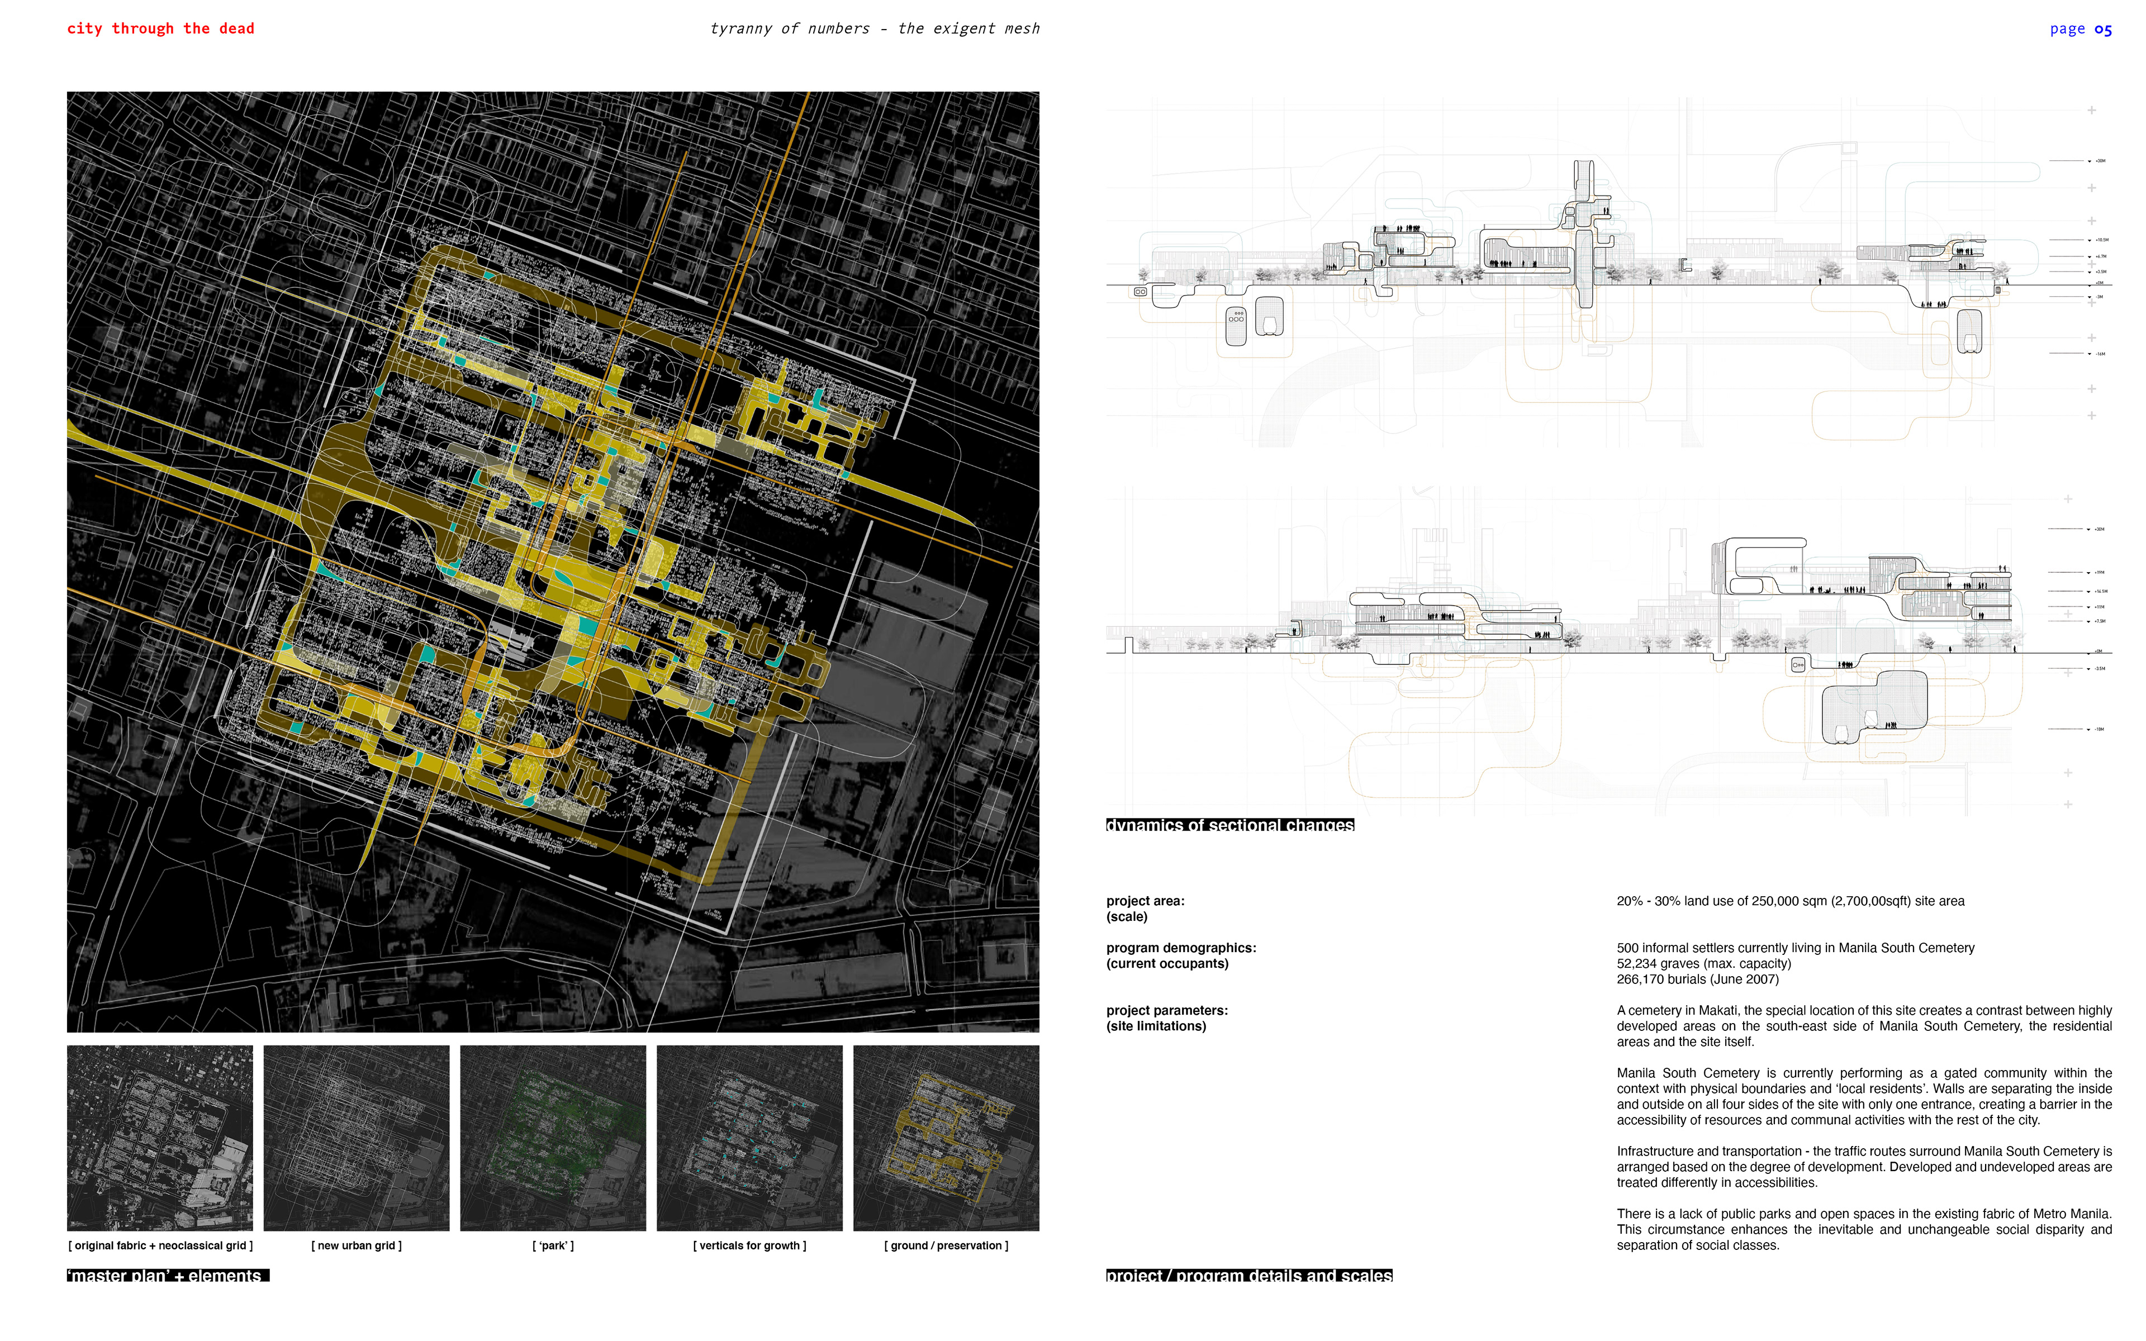This screenshot has height=1341, width=2146.
Task: Click the '[ new urban grid ]' caption
Action: 357,1245
